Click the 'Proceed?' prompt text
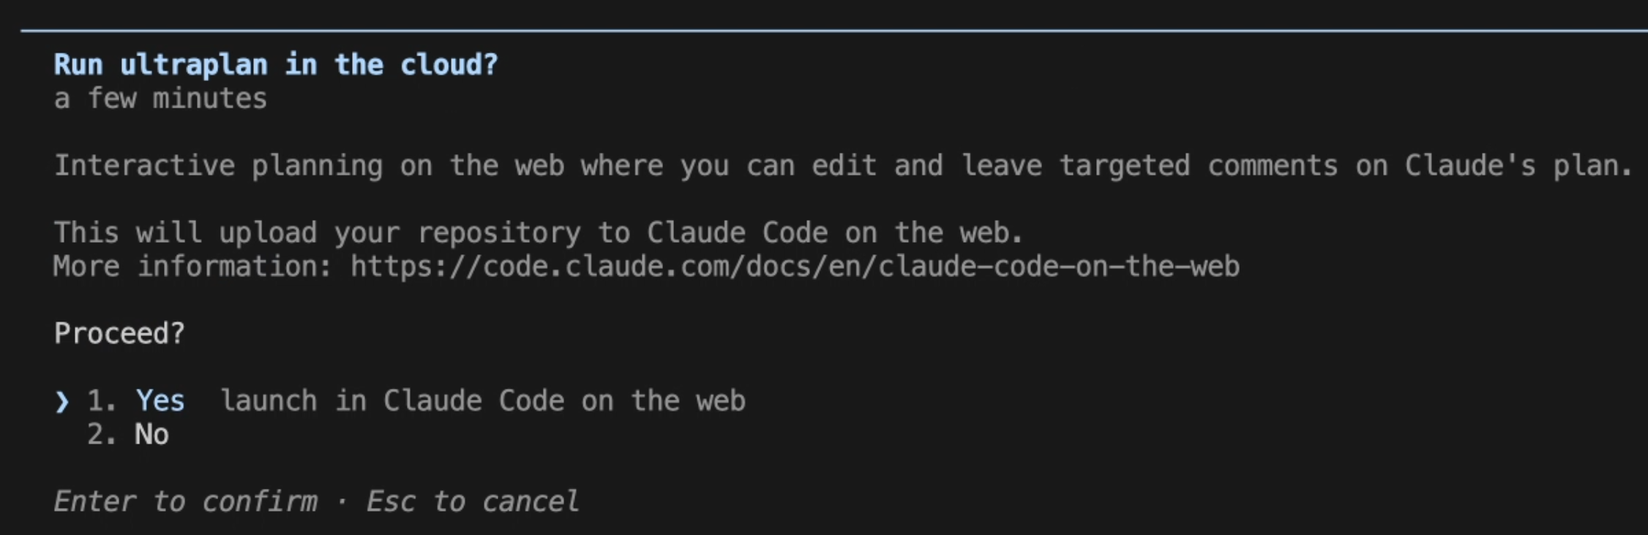1648x535 pixels. pos(119,333)
